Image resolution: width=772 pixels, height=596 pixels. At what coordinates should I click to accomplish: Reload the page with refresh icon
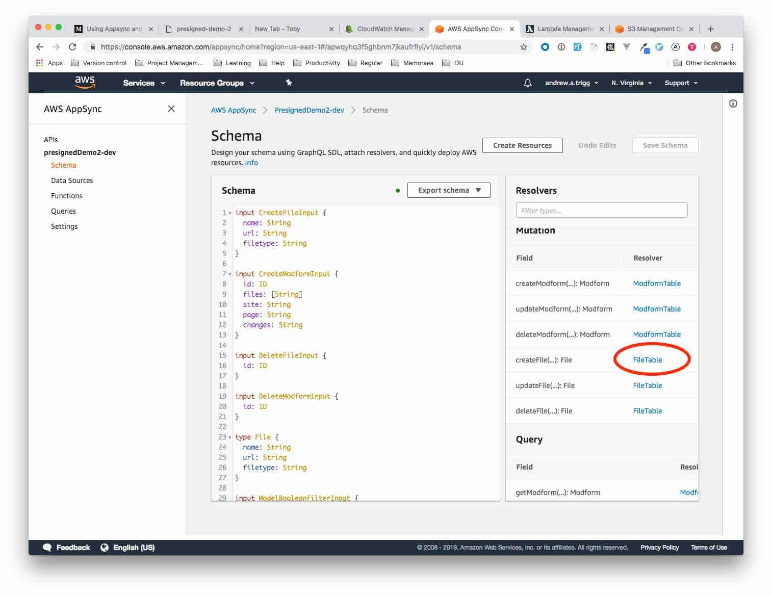tap(72, 47)
